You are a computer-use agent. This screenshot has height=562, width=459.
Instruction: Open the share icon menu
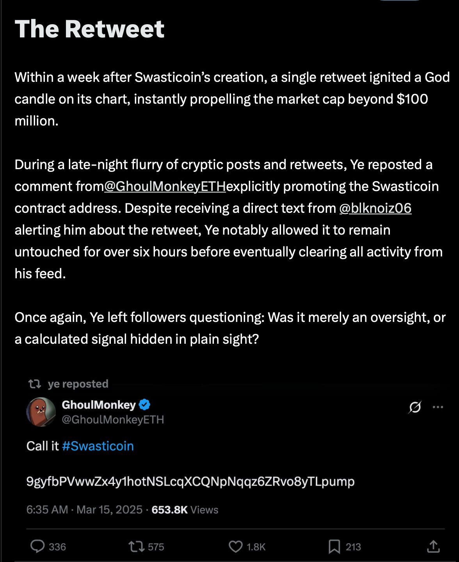click(433, 546)
